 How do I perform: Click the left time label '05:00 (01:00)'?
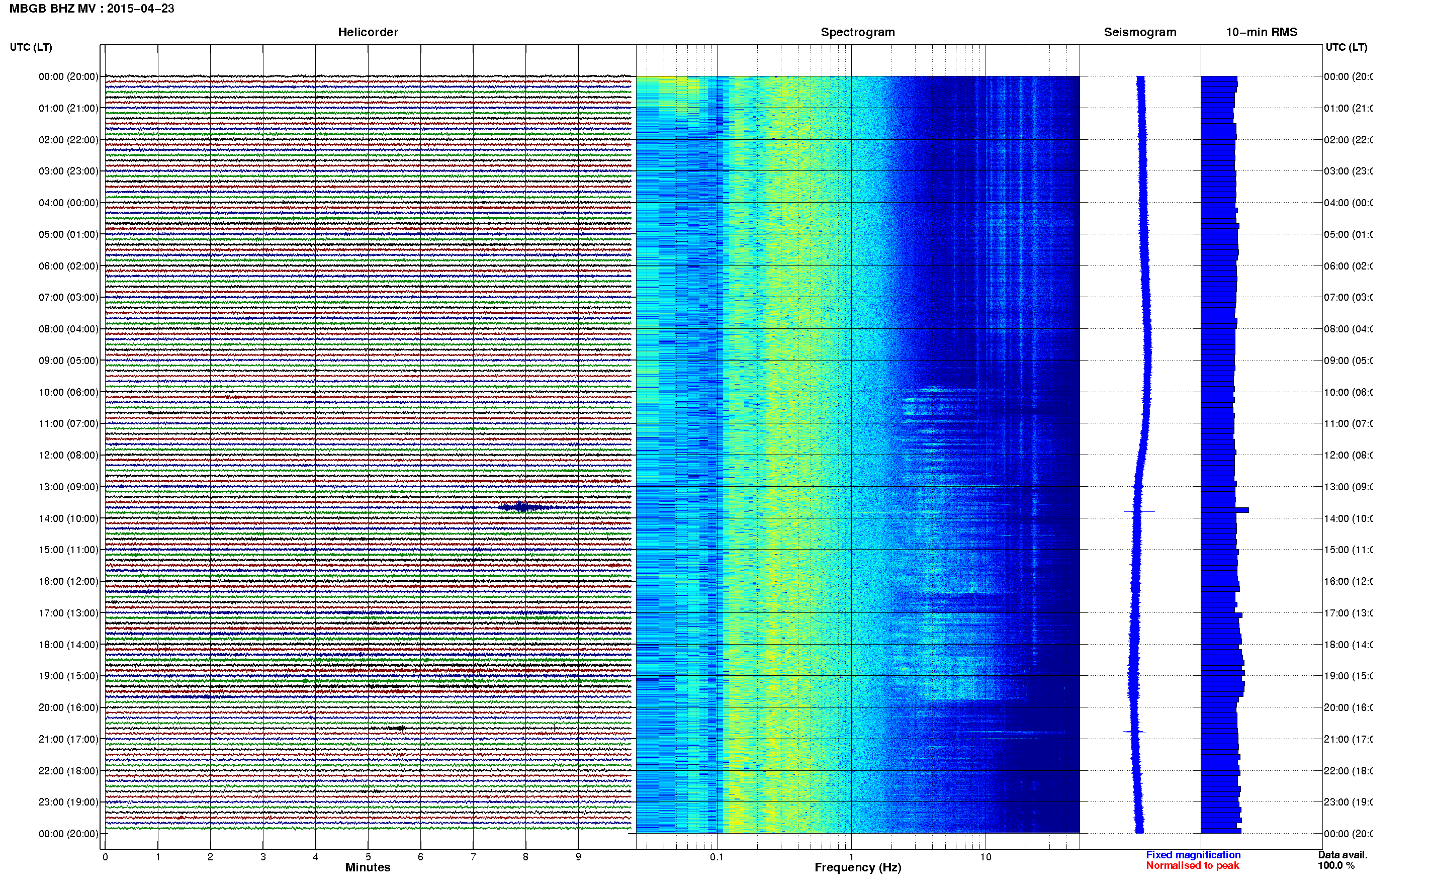(68, 234)
